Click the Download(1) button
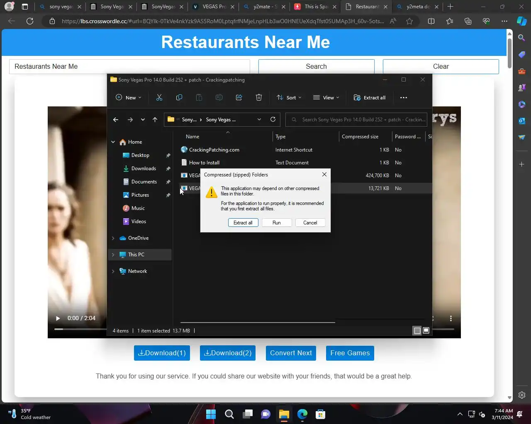This screenshot has width=531, height=424. coord(162,353)
